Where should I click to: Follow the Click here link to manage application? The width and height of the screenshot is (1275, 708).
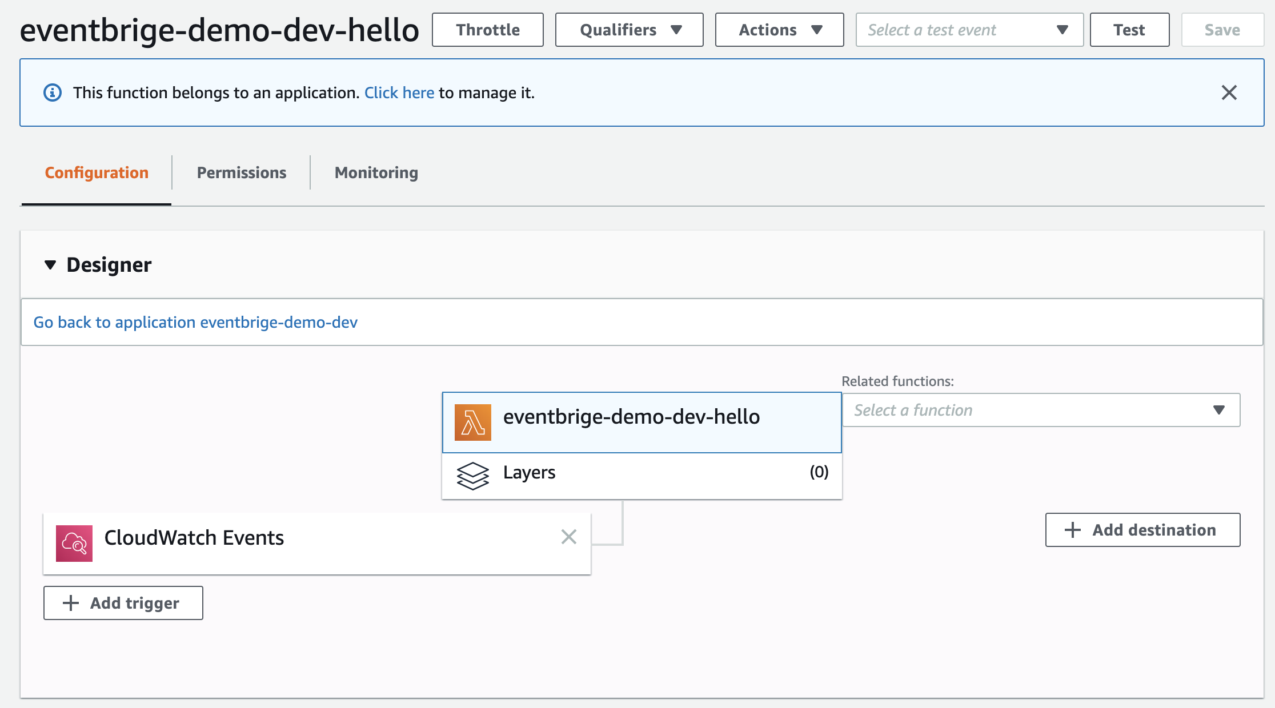pos(399,92)
